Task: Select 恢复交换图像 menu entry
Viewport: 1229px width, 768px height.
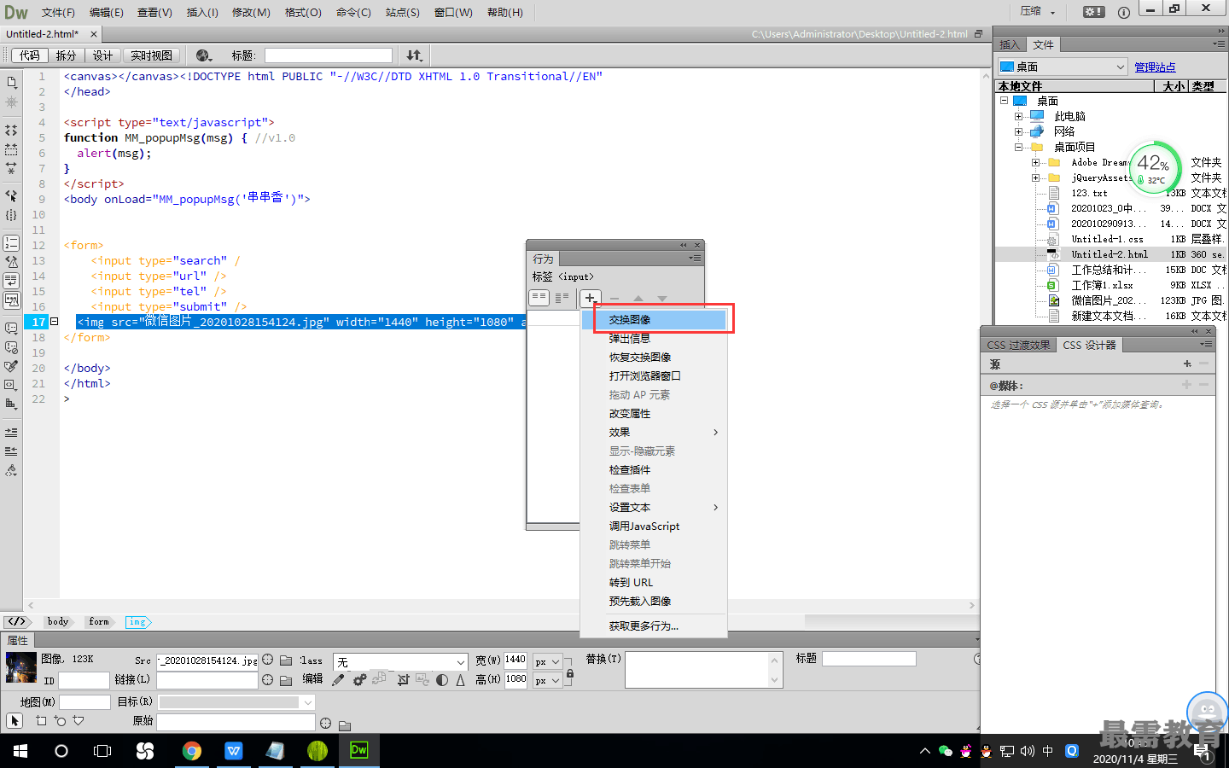Action: point(655,358)
